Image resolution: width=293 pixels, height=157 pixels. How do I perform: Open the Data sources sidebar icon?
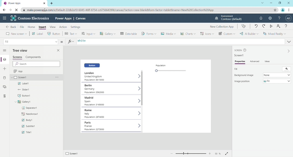pyautogui.click(x=4, y=77)
